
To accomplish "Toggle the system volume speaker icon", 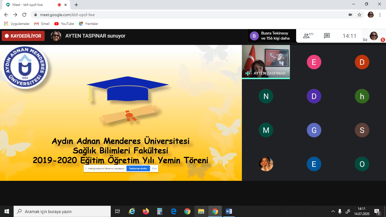I will (340, 211).
